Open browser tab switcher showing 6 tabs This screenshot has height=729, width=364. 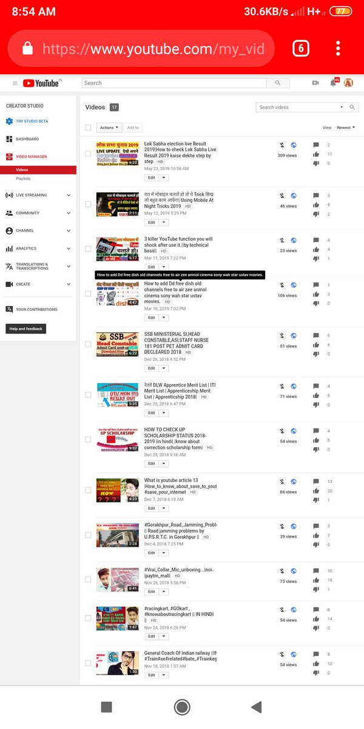301,49
